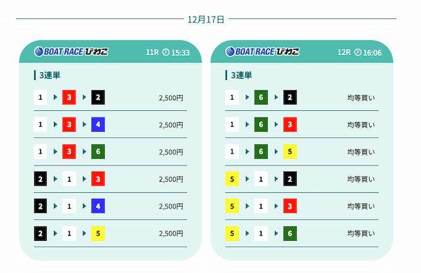Click the clock icon next to 15:33

pyautogui.click(x=165, y=52)
